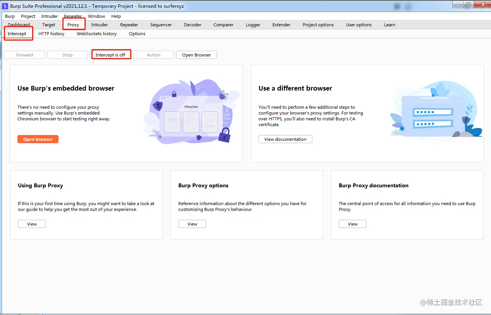
Task: Click the Using Burp Proxy heading
Action: [x=40, y=185]
